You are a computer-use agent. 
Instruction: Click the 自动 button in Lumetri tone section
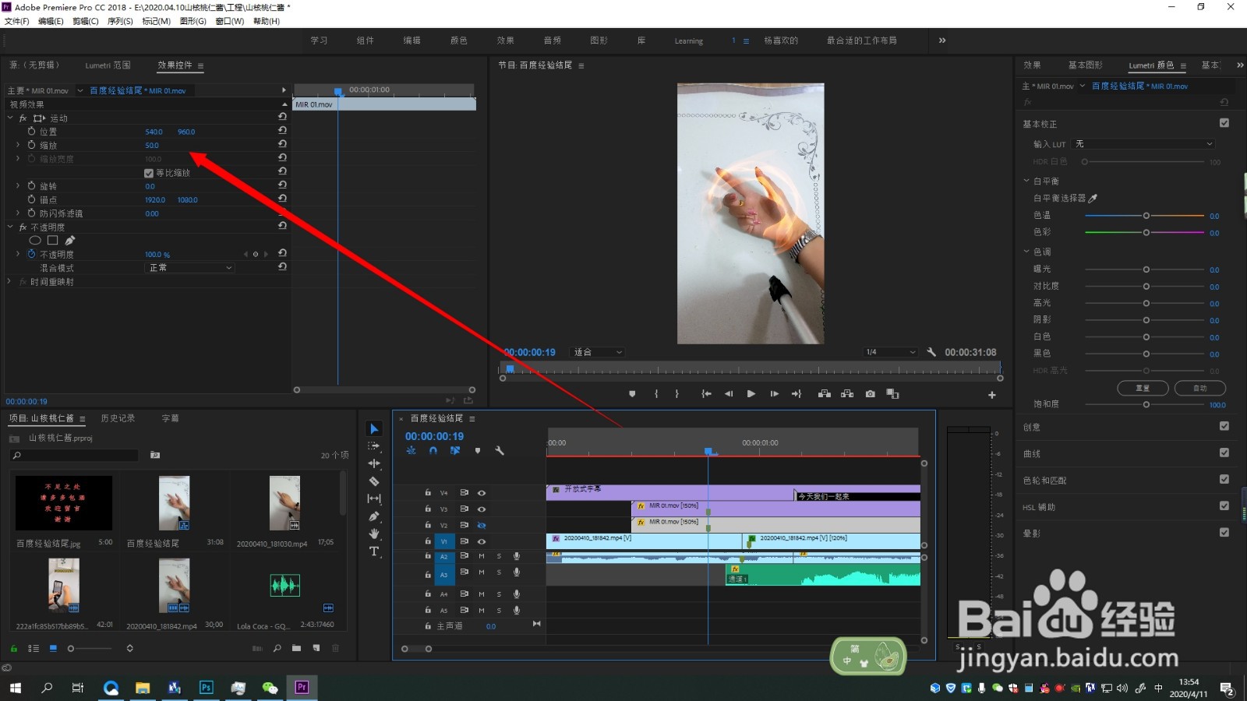[1200, 388]
